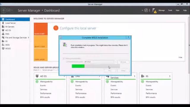Select the Learn More tile
Screen dimensions: 190x107
[x=41, y=55]
